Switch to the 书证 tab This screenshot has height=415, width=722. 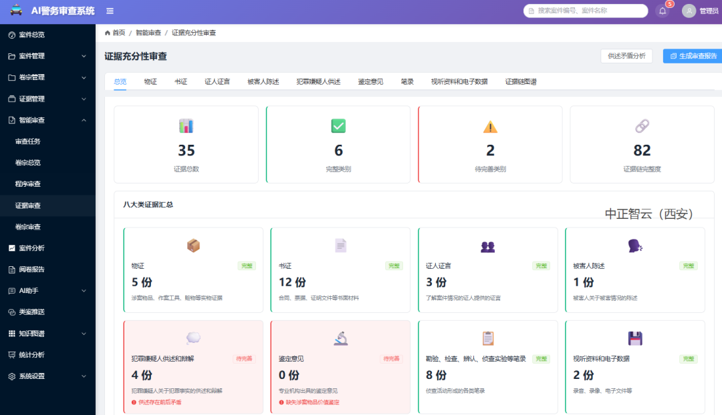pyautogui.click(x=180, y=82)
